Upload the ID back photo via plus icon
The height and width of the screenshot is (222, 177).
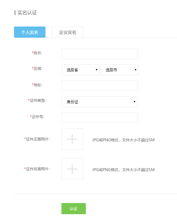point(72,169)
